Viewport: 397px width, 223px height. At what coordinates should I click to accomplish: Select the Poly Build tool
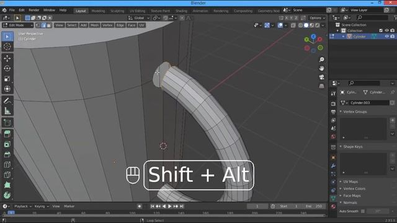click(7, 185)
